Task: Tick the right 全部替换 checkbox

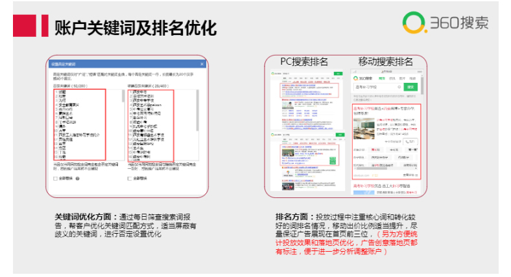Action: tap(129, 178)
